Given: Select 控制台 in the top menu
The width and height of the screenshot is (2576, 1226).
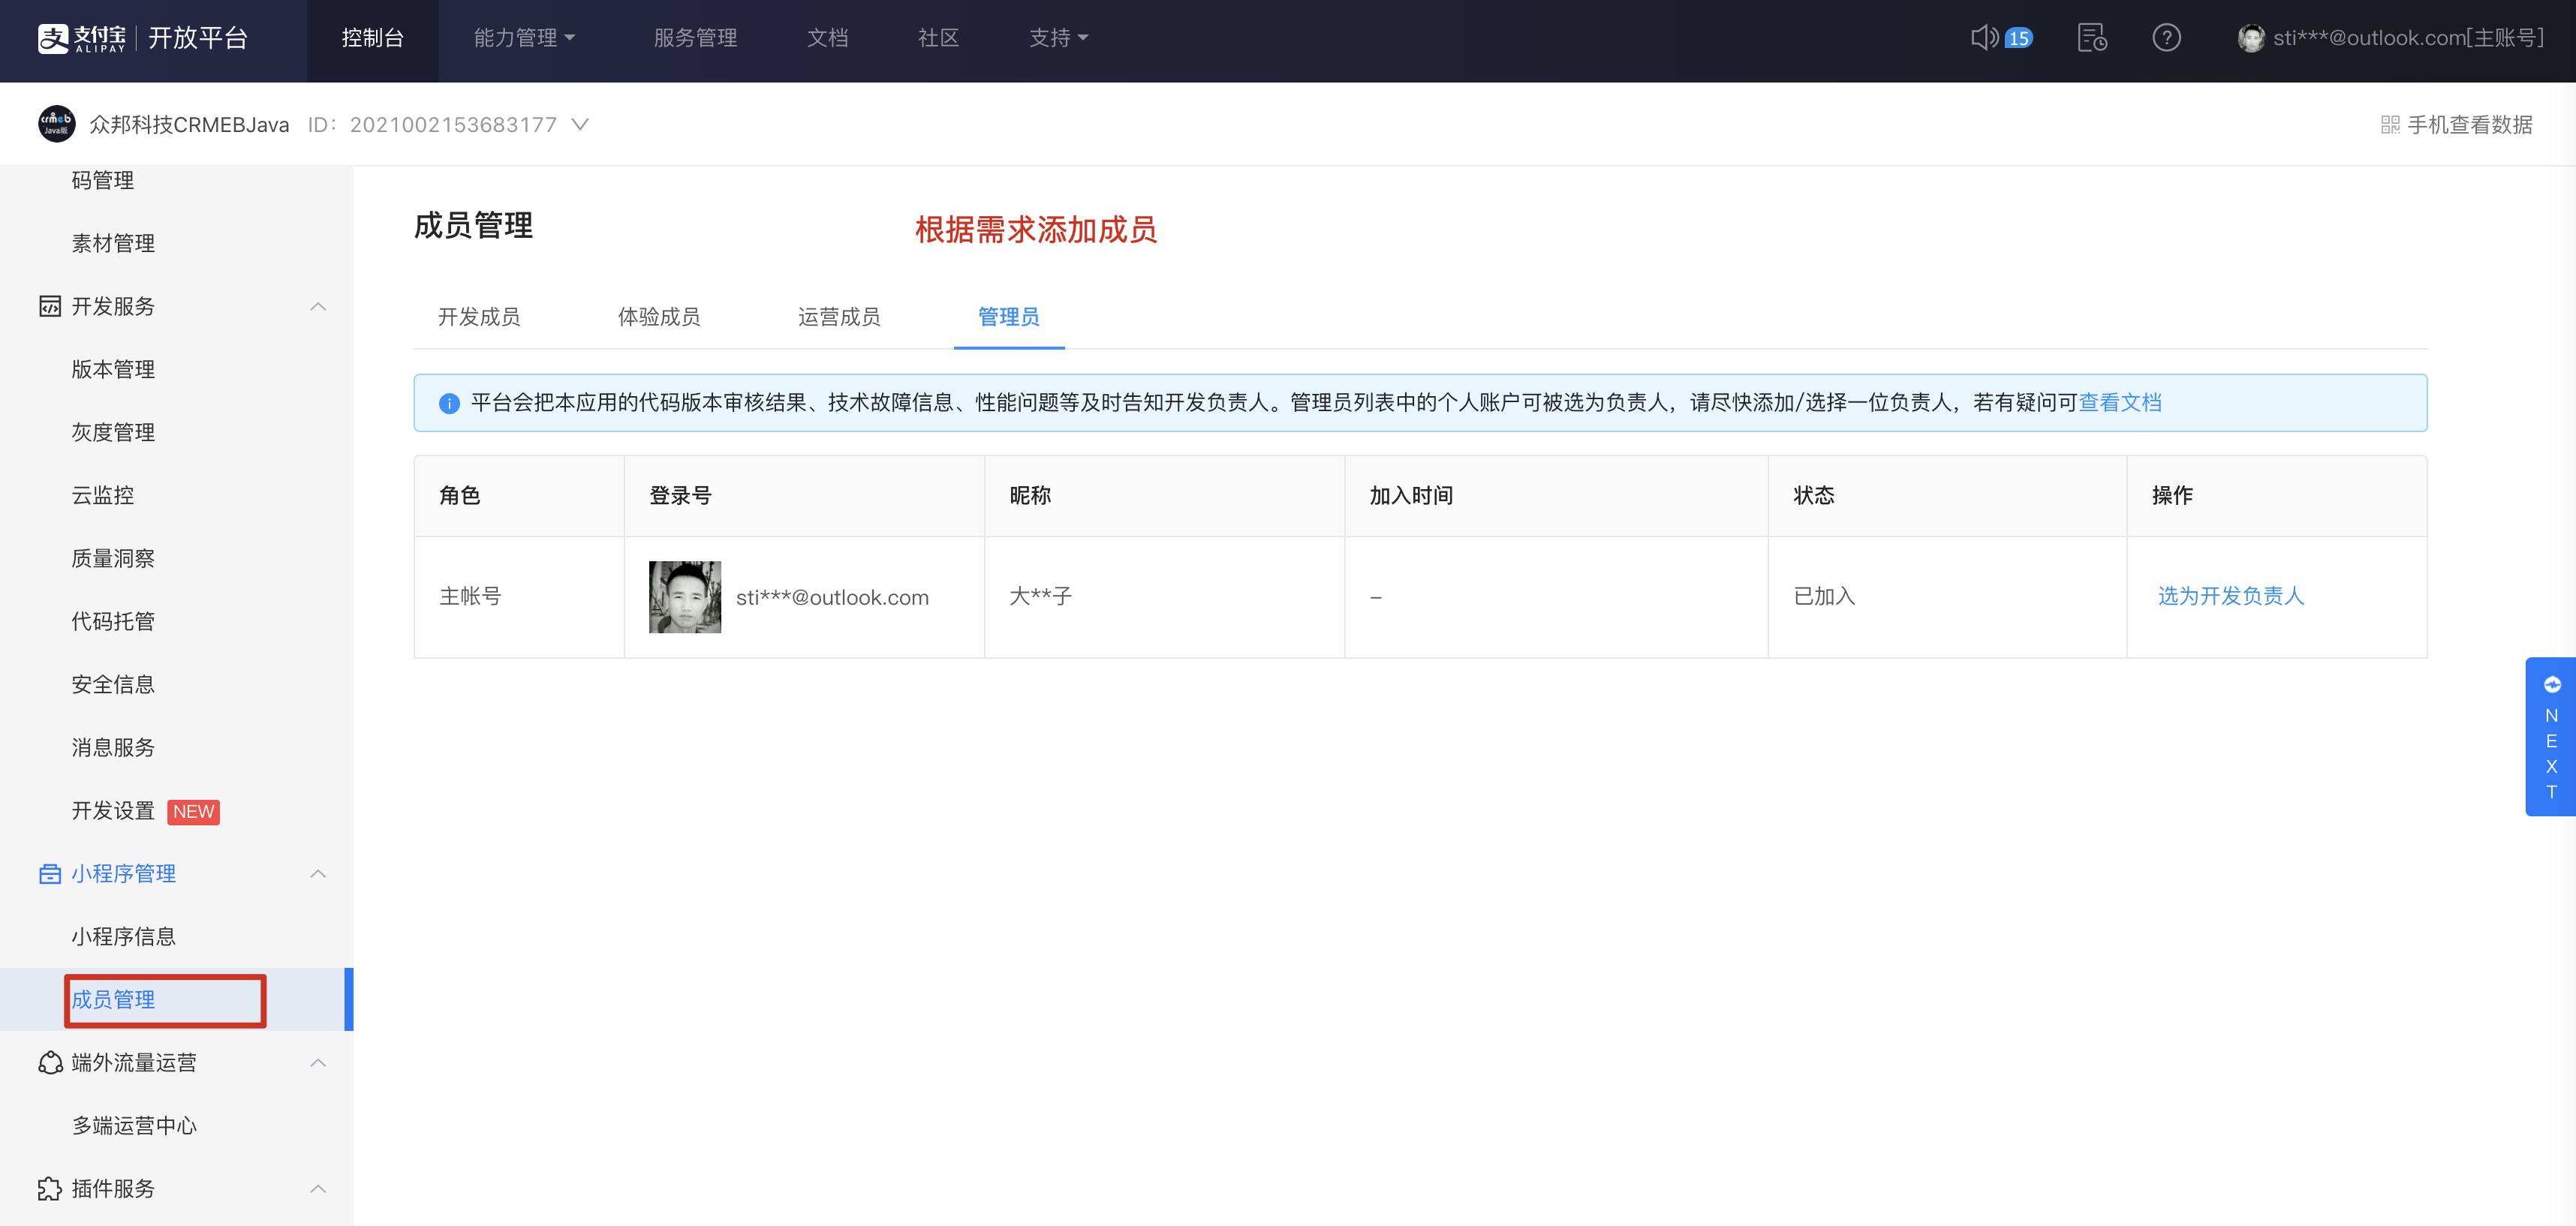Looking at the screenshot, I should (372, 38).
